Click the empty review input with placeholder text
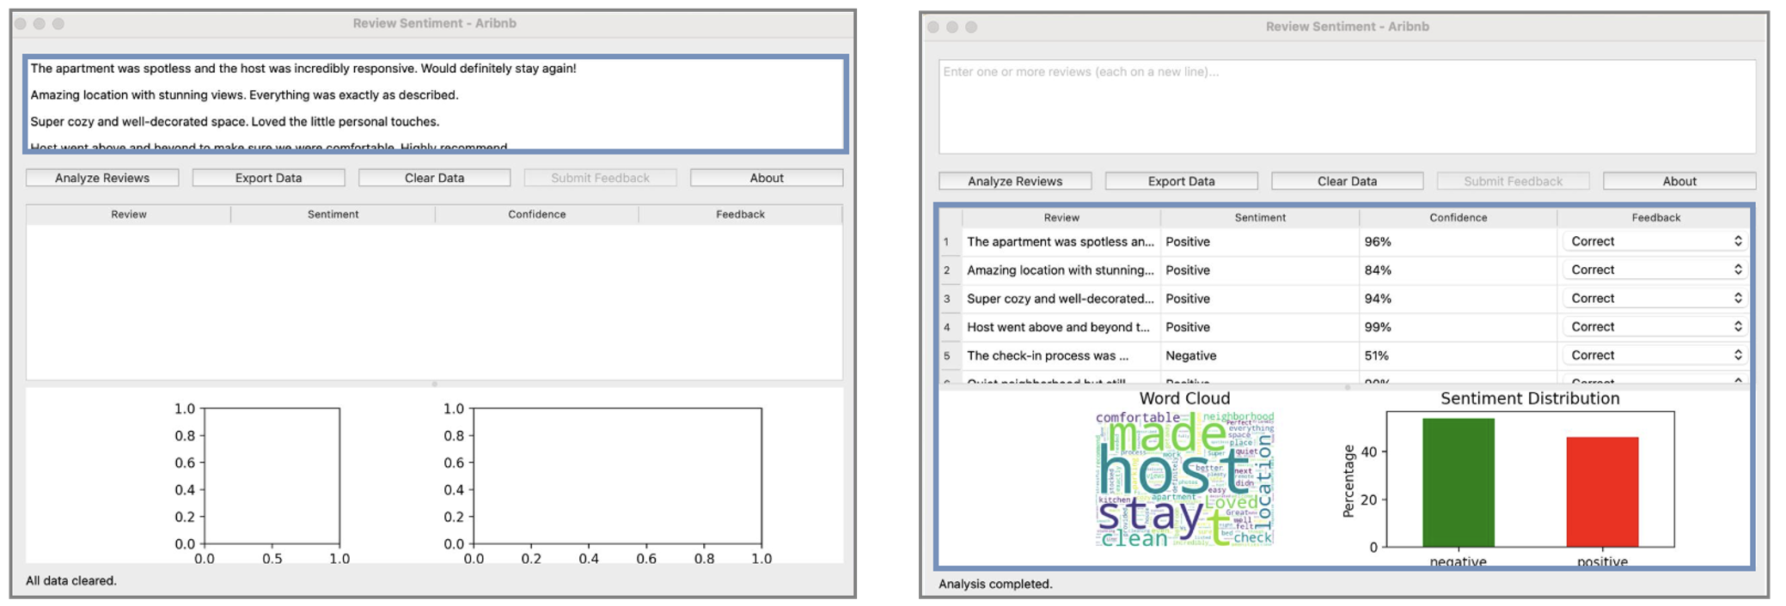Viewport: 1786px width, 606px height. click(1346, 107)
